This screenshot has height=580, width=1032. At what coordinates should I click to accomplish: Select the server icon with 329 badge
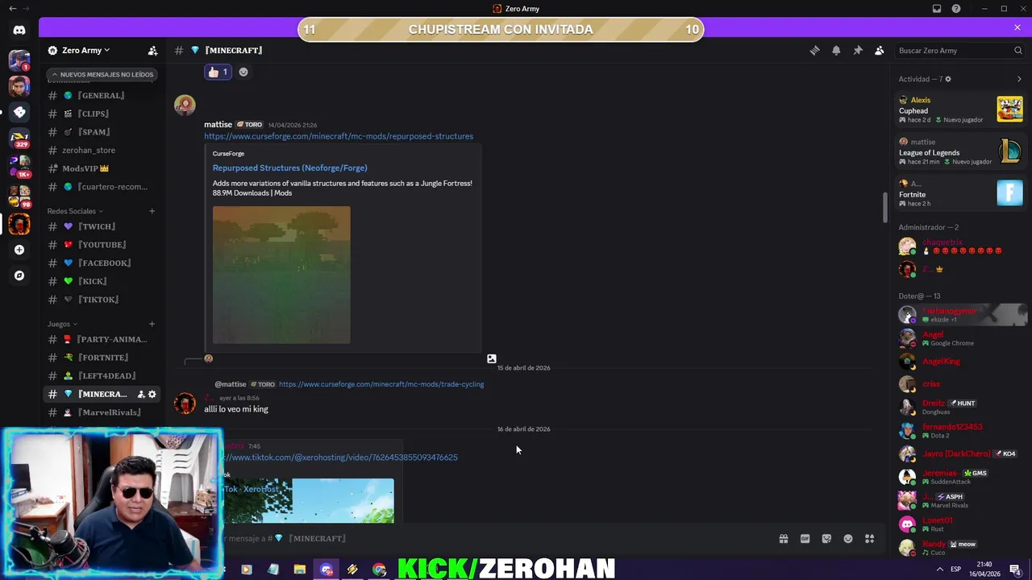point(19,139)
